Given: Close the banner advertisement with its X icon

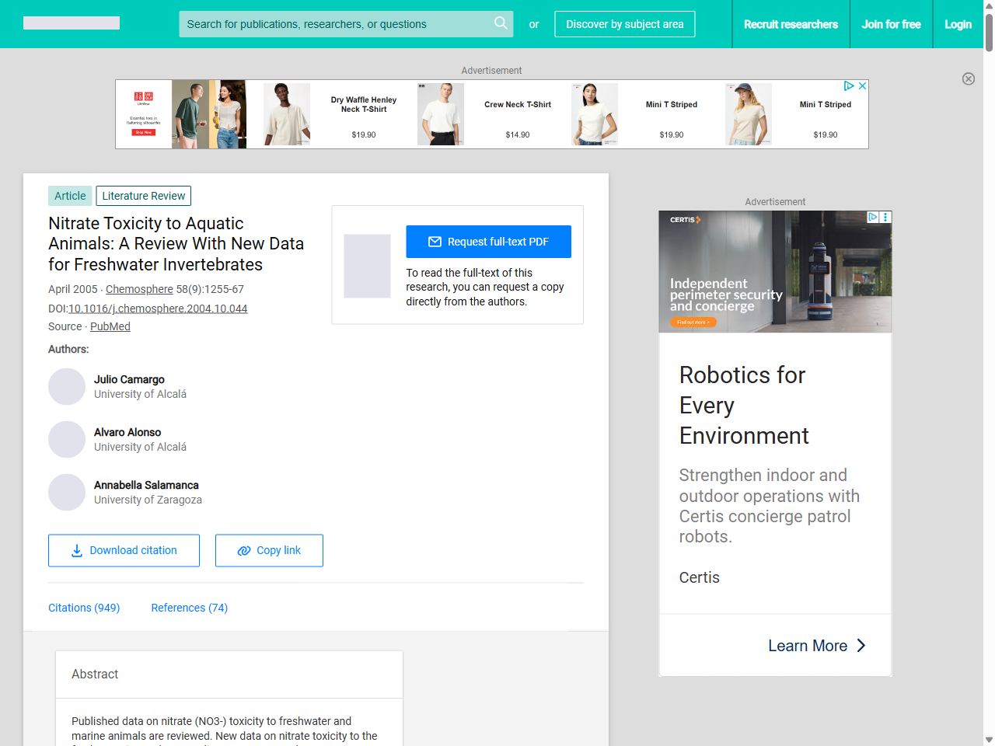Looking at the screenshot, I should [862, 85].
